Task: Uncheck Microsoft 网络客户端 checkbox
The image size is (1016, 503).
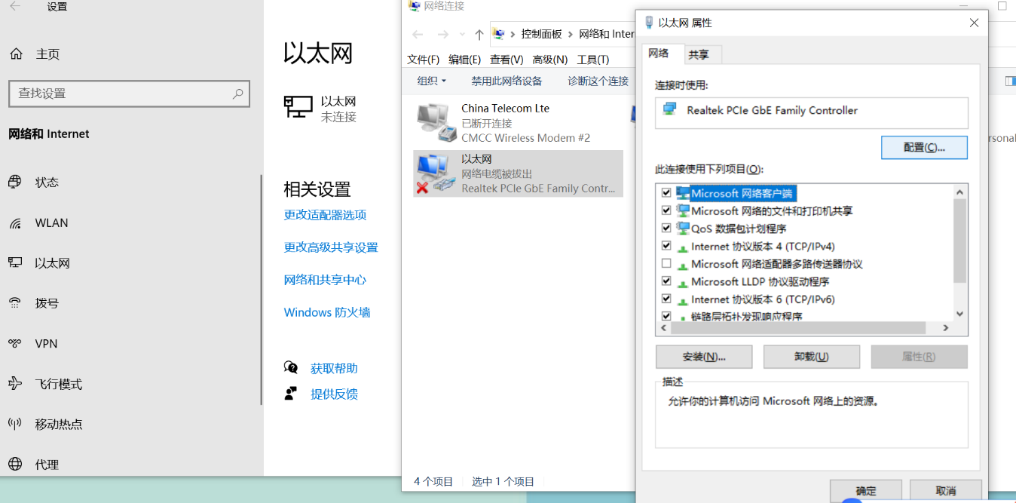Action: [666, 193]
